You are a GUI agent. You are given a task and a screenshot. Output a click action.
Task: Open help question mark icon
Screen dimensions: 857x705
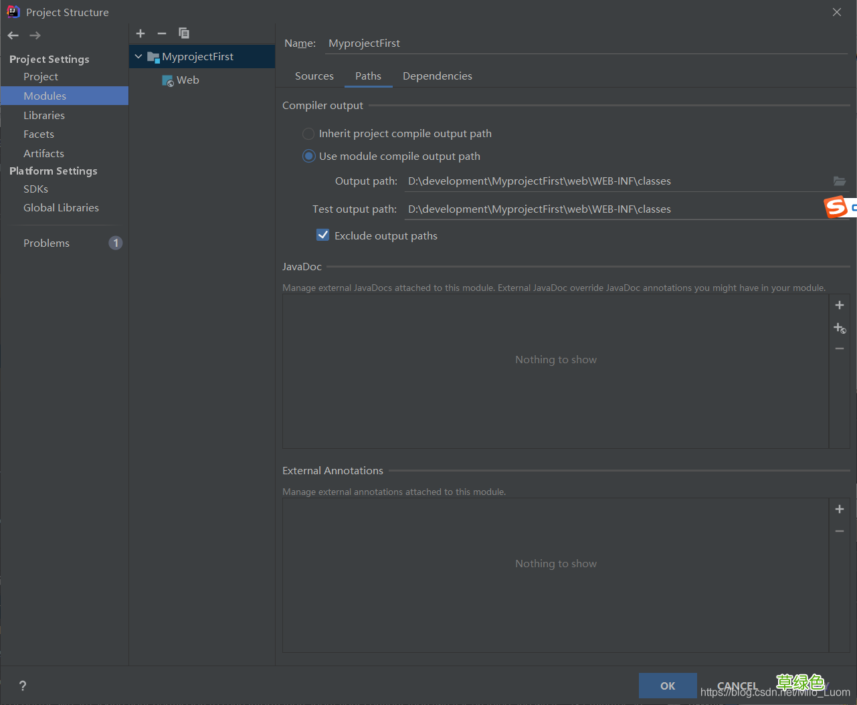coord(23,686)
